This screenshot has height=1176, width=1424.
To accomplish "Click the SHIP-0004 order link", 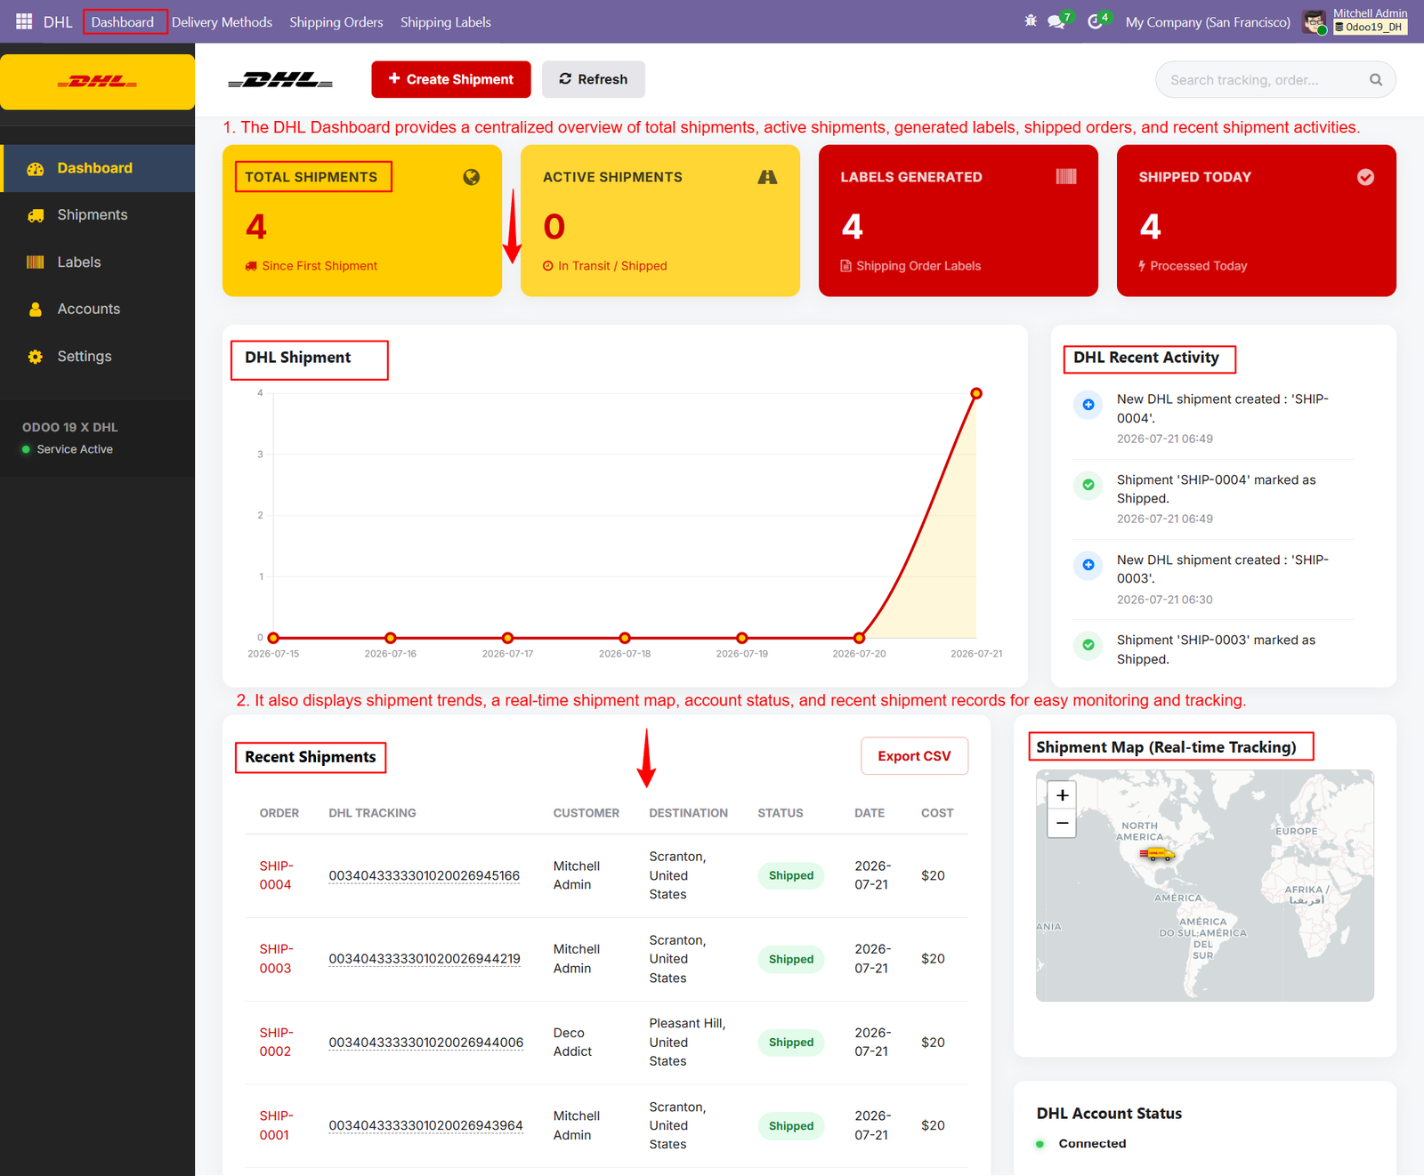I will coord(276,875).
